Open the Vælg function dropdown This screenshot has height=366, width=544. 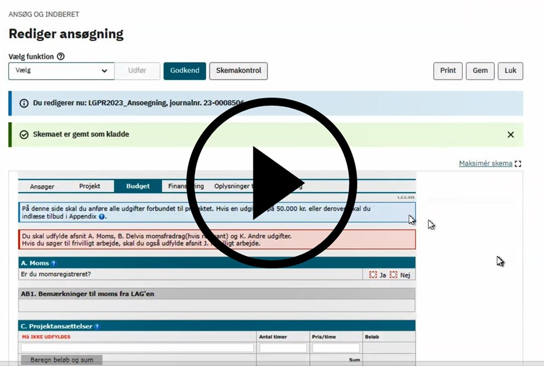61,71
